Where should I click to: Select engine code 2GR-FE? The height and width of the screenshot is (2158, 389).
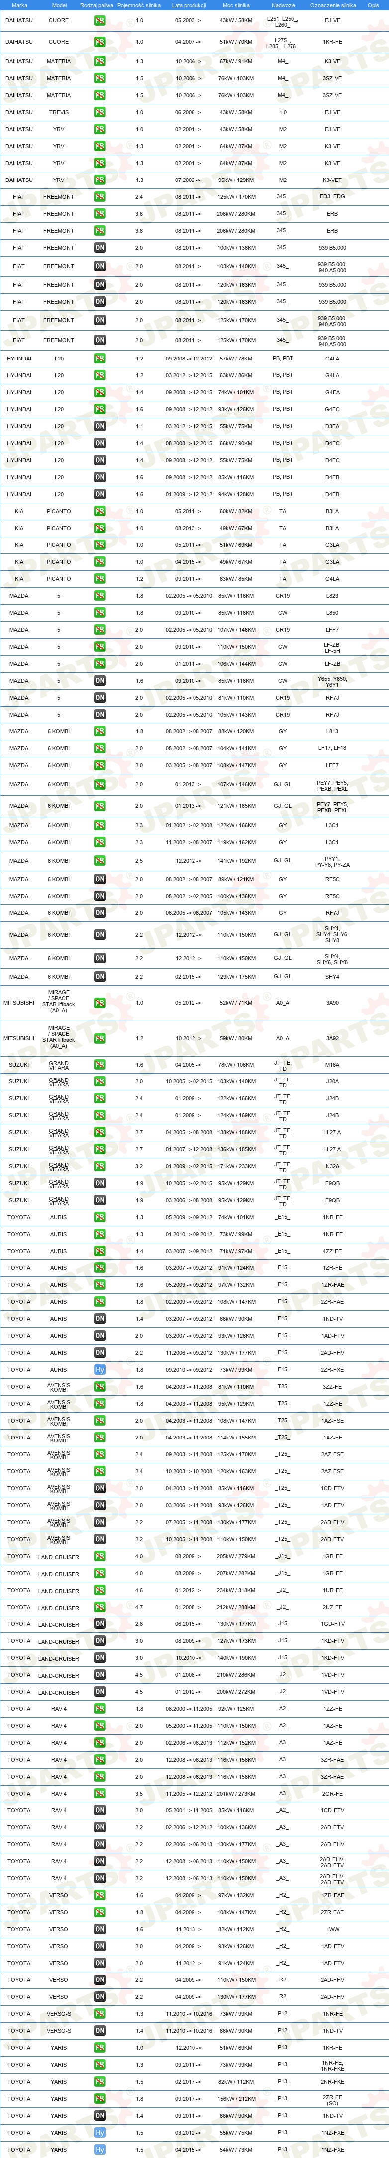(332, 1794)
